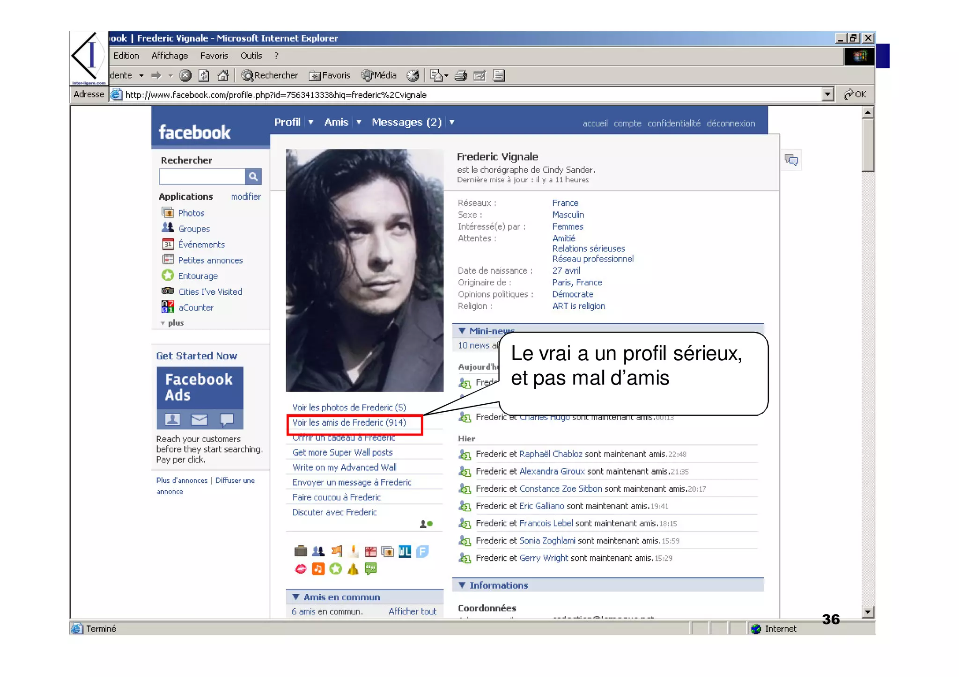959x677 pixels.
Task: Click the orange music note application icon
Action: tap(318, 569)
